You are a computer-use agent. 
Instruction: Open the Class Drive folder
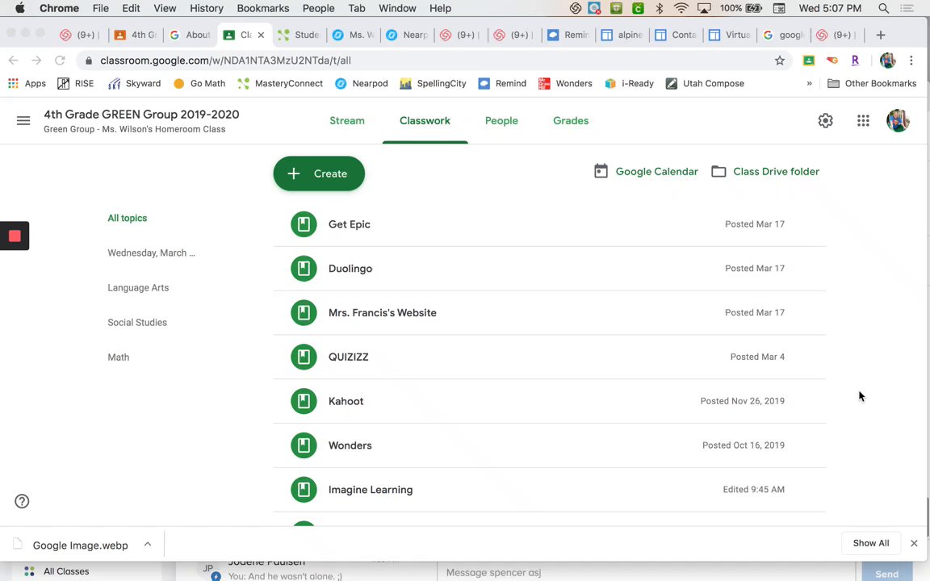pos(765,171)
